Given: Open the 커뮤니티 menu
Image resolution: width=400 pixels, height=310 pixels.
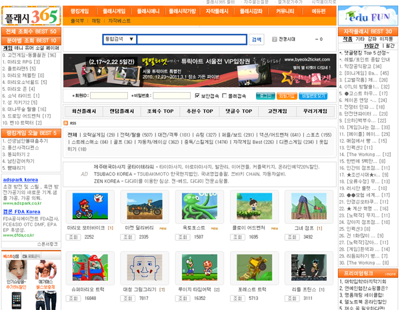Looking at the screenshot, I should [285, 11].
